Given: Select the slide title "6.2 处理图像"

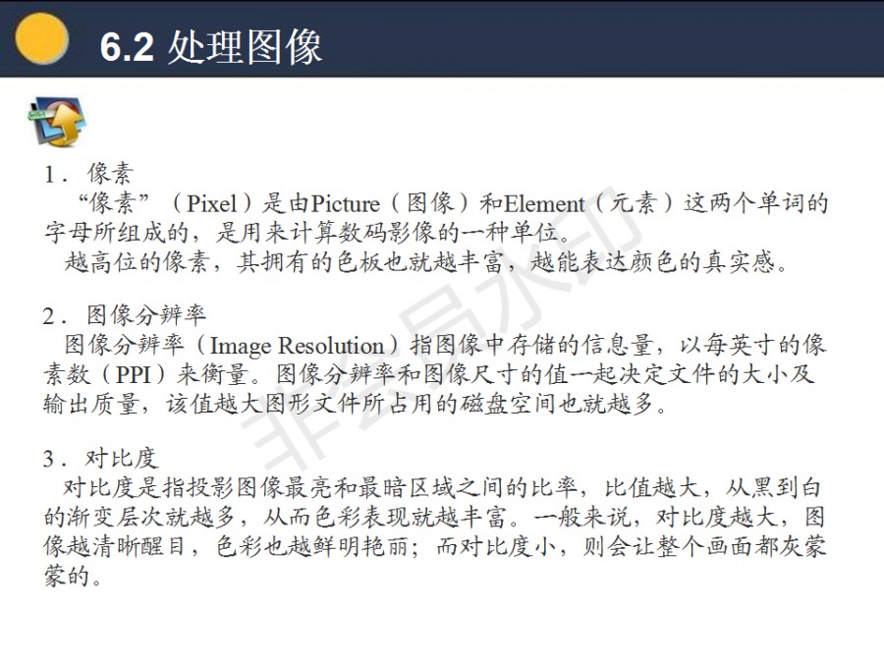Looking at the screenshot, I should (211, 46).
